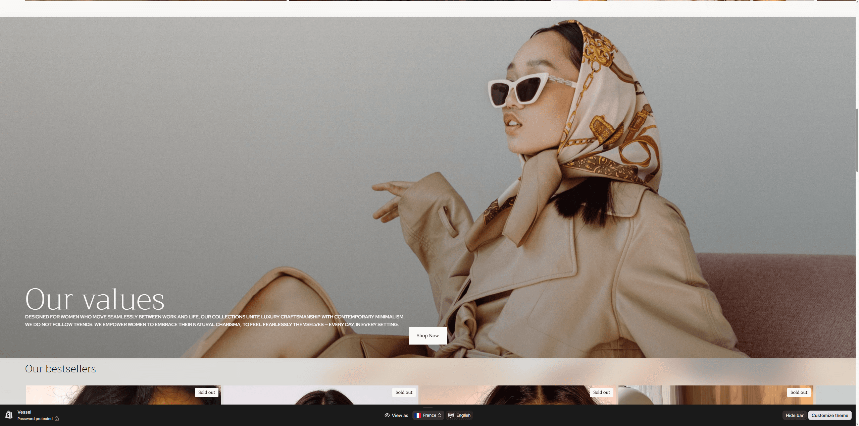Screen dimensions: 859x426
Task: Click the padlock icon beside Password protected
Action: click(57, 419)
